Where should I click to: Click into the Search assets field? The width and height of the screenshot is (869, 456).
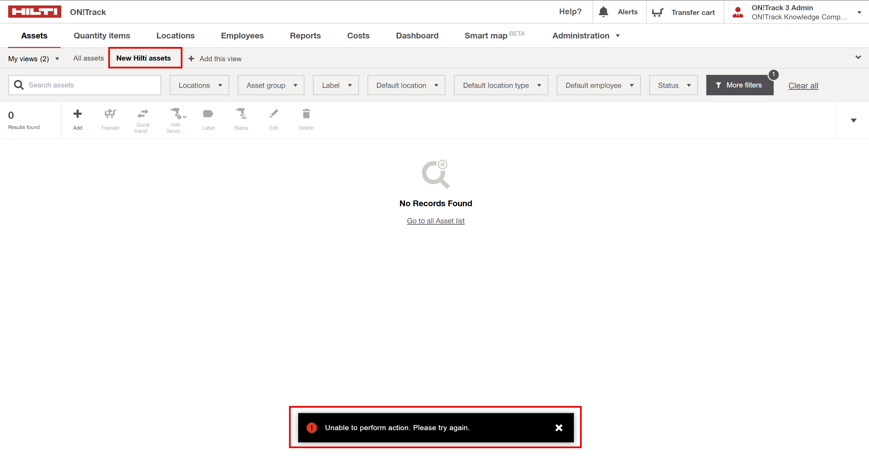[85, 85]
